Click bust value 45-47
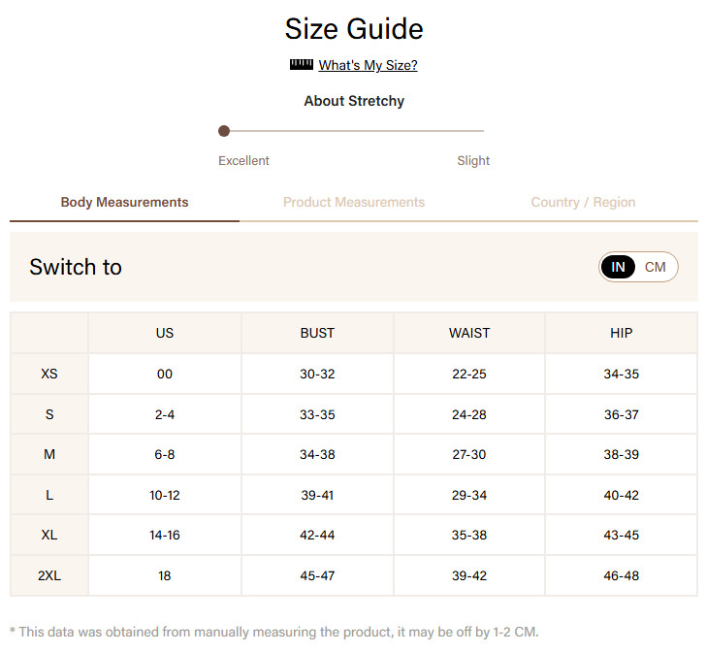 (317, 575)
